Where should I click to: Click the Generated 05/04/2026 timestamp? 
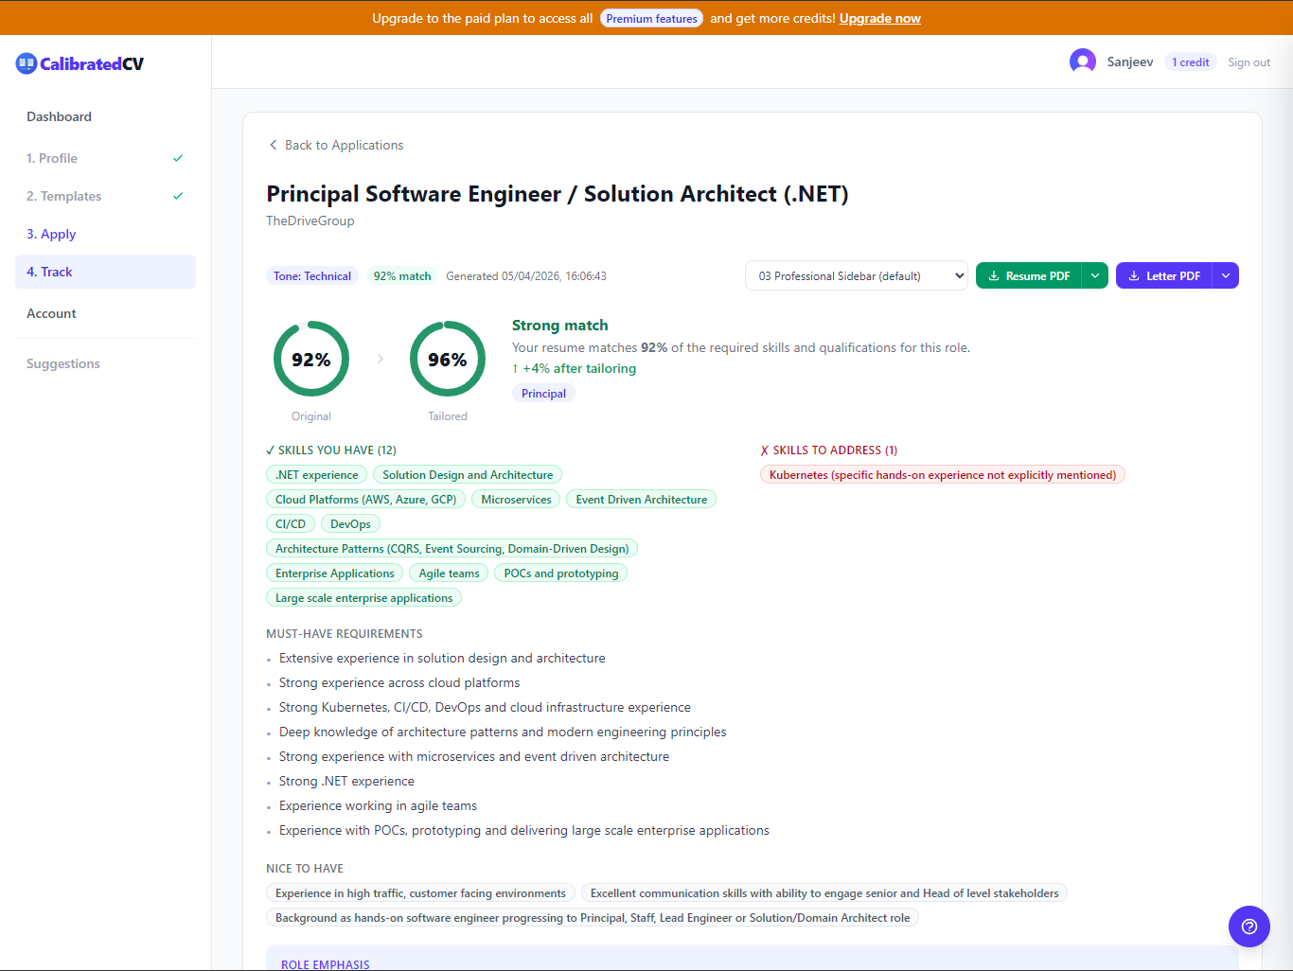526,276
